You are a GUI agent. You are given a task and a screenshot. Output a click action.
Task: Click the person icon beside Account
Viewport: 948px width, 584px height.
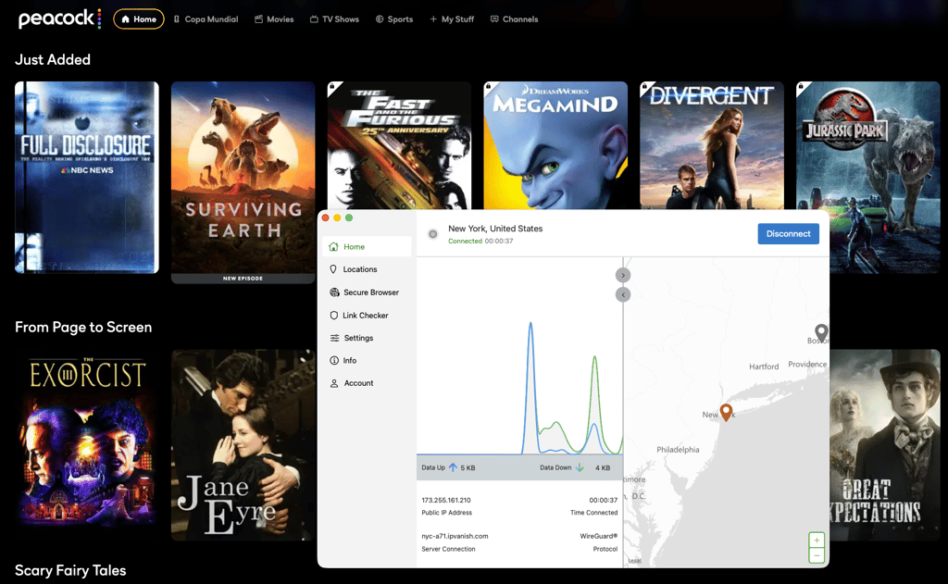(333, 383)
